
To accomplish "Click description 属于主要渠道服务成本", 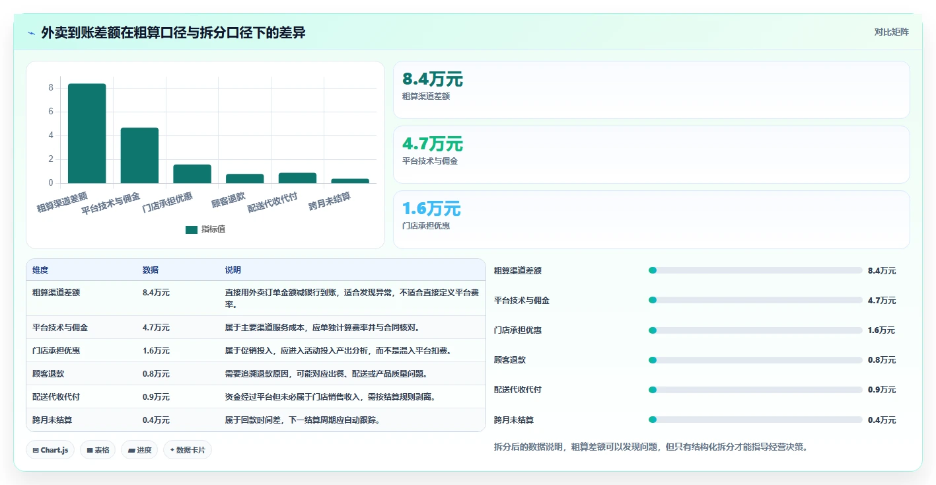I will coord(322,327).
